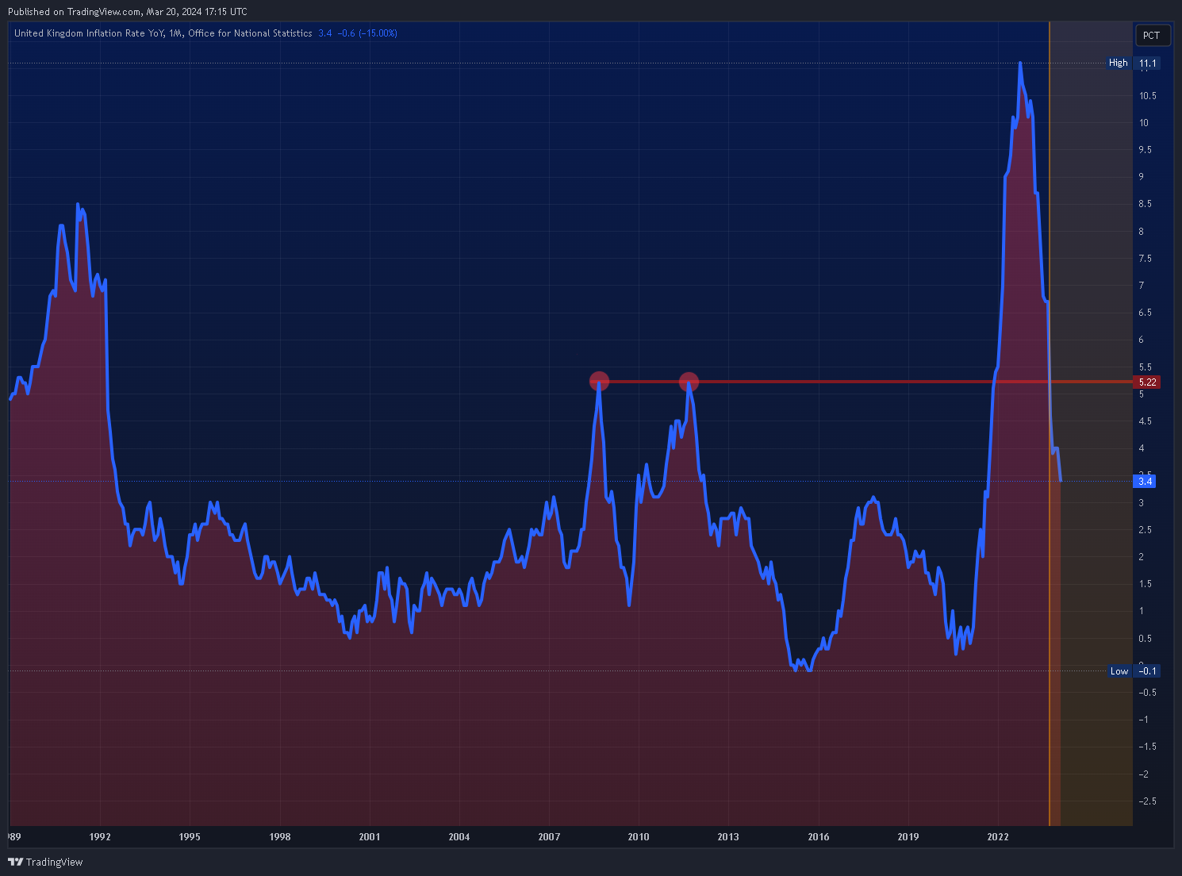Click the chart title United Kingdom Inflation Rate YoY
Image resolution: width=1182 pixels, height=876 pixels.
90,33
